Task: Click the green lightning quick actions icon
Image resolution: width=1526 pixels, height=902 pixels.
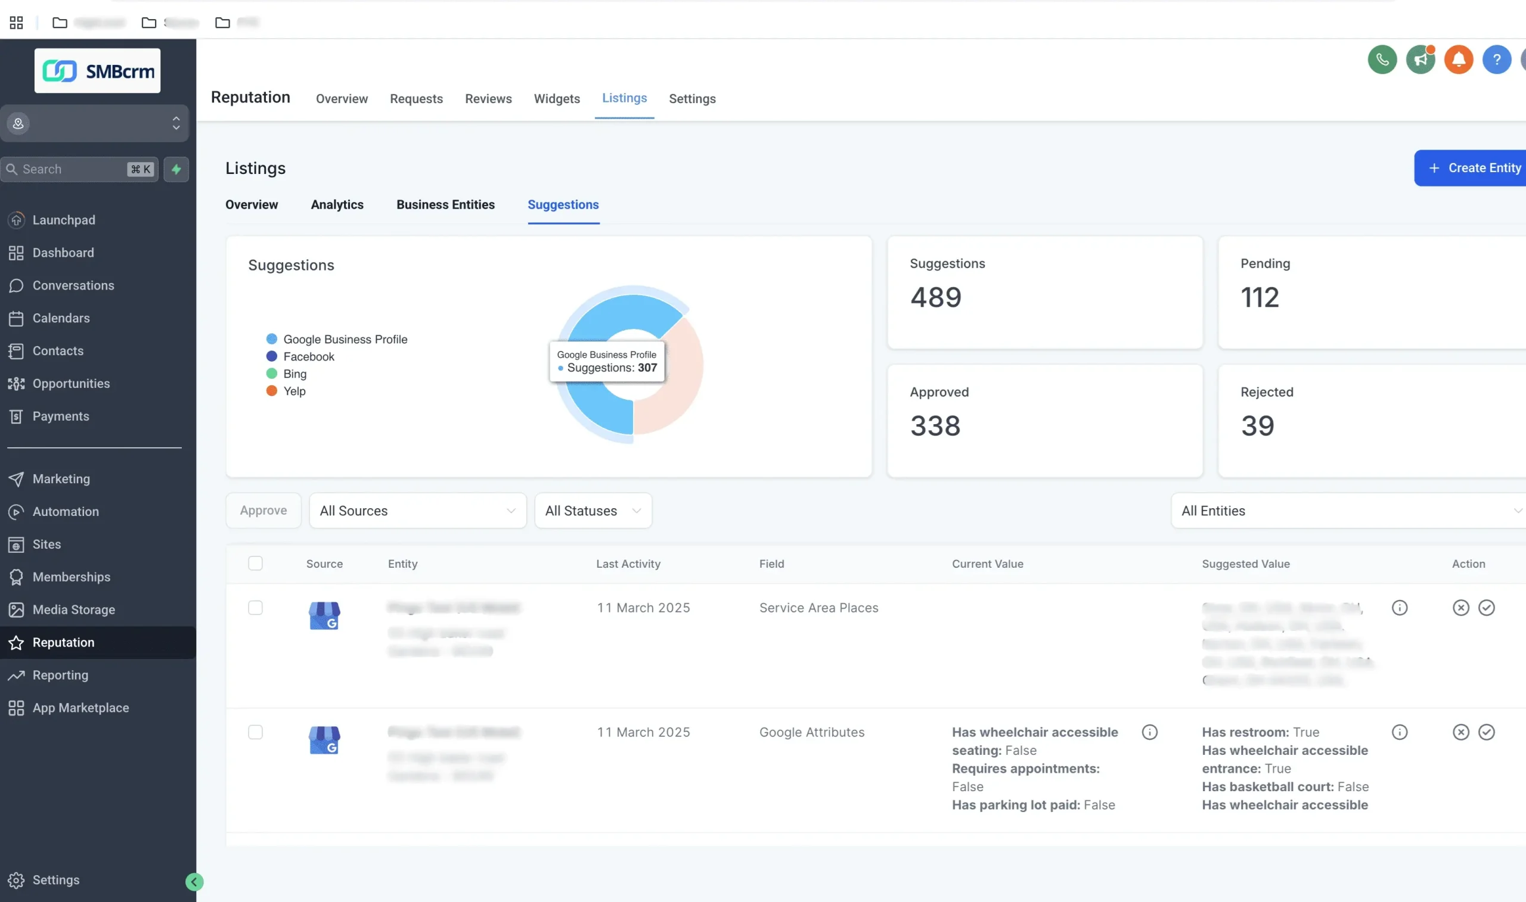Action: coord(176,169)
